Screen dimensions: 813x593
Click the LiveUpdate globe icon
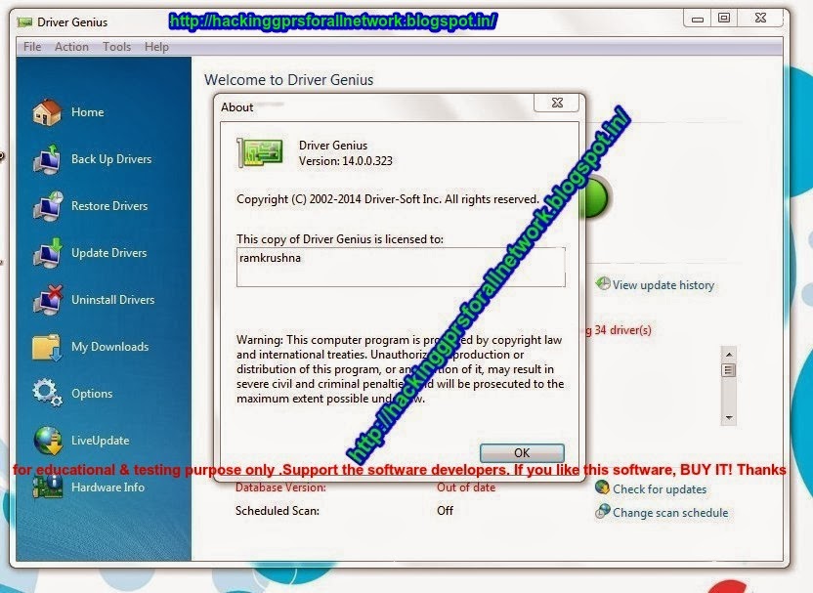tap(48, 440)
